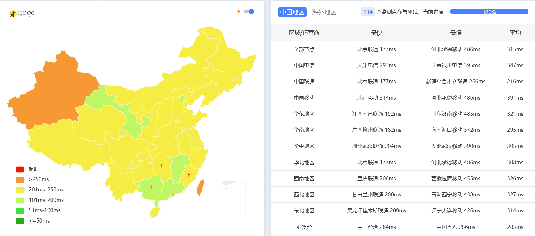Click the 216ms average for 中国联通
535x236 pixels.
tap(515, 82)
